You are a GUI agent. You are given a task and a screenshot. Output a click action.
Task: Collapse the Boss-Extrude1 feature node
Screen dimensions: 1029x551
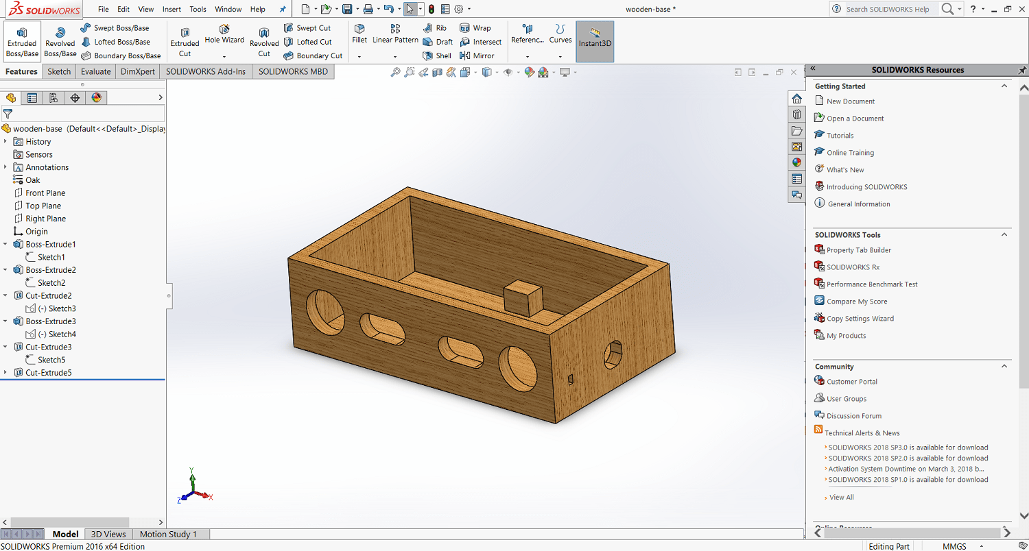point(5,245)
